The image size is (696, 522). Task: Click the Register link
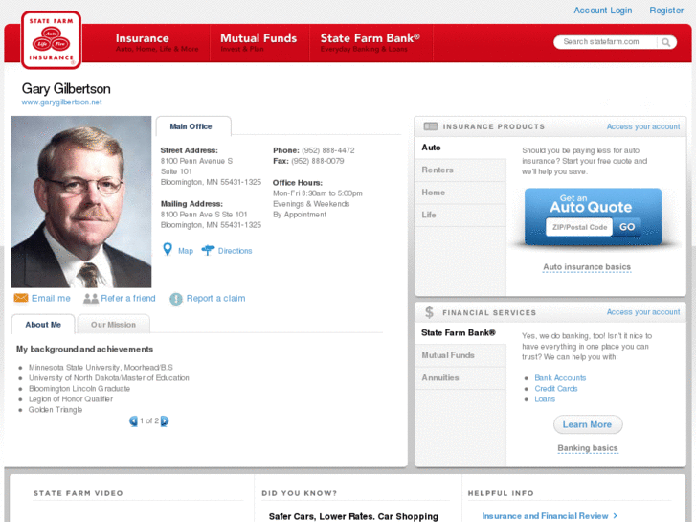click(666, 11)
